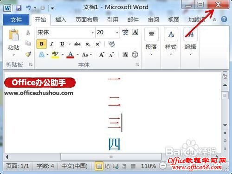Switch to the 插入 tab

coord(61,20)
